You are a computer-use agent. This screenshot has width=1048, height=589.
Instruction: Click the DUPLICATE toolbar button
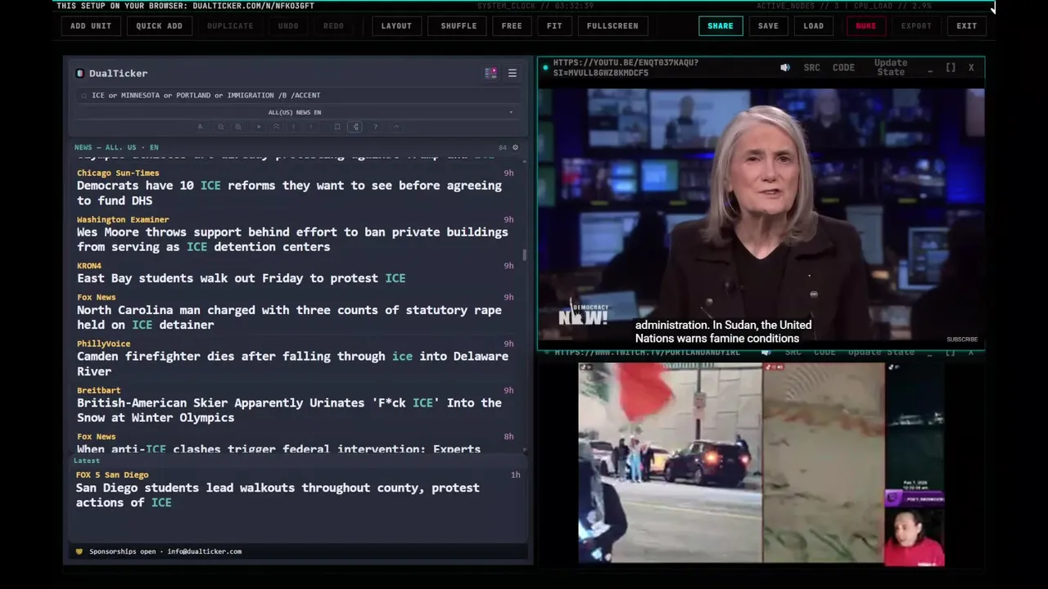point(230,25)
